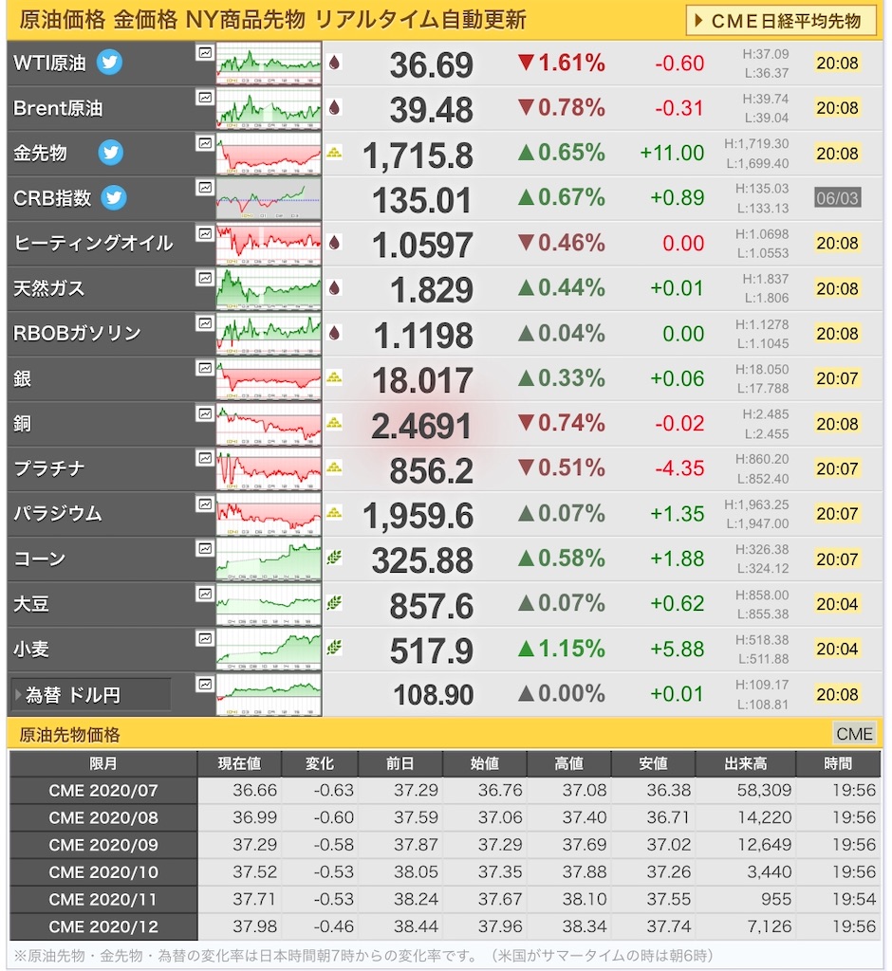Open the 金先物 mini chart thumbnail
This screenshot has width=892, height=971.
click(269, 153)
